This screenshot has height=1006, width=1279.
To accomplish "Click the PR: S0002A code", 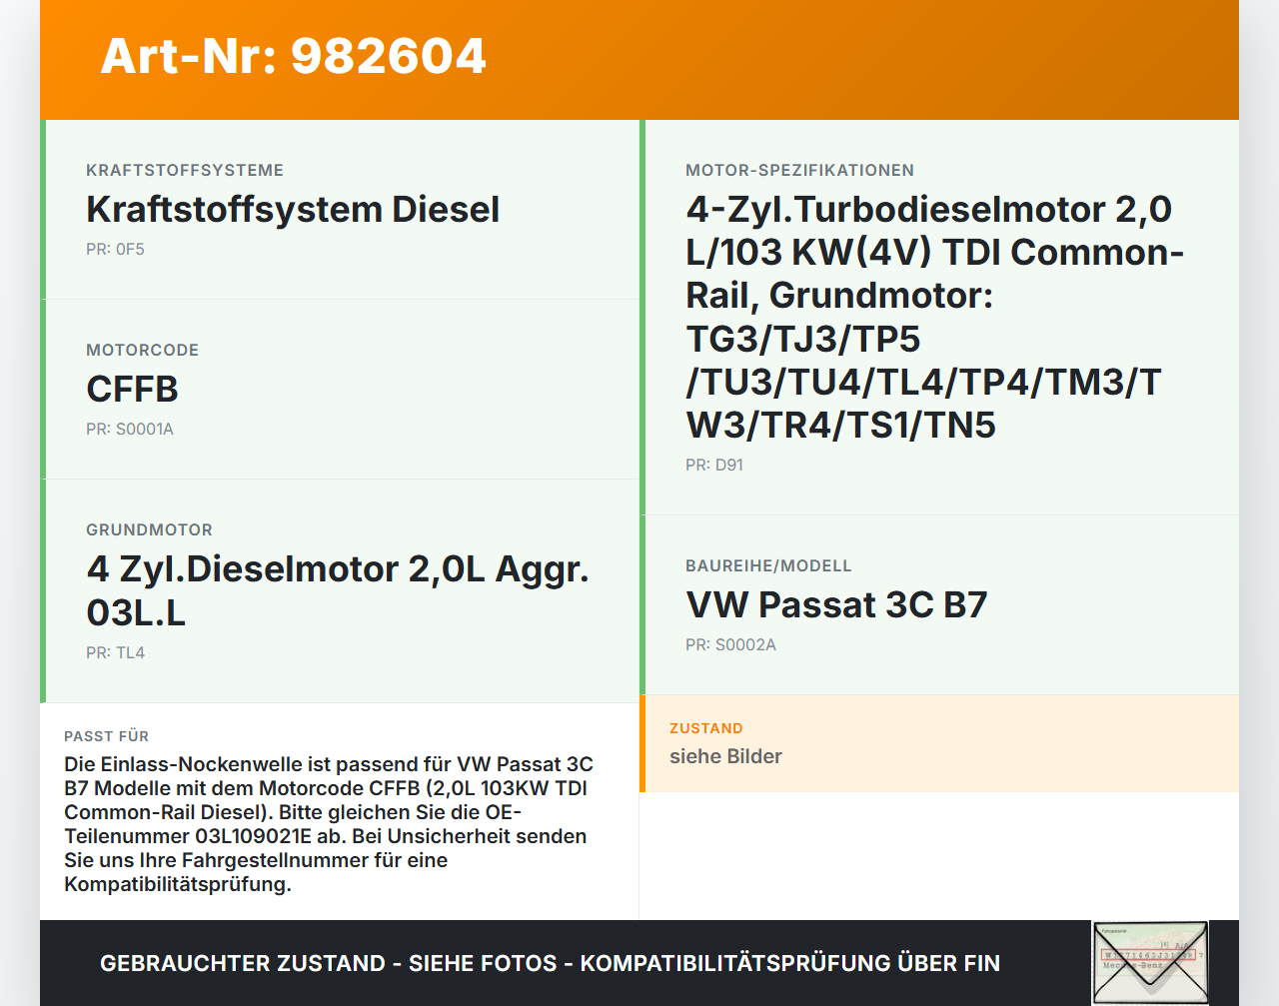I will pyautogui.click(x=730, y=645).
